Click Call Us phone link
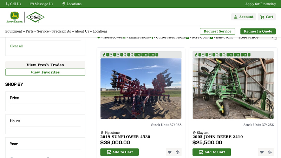The image size is (281, 158). 13,4
